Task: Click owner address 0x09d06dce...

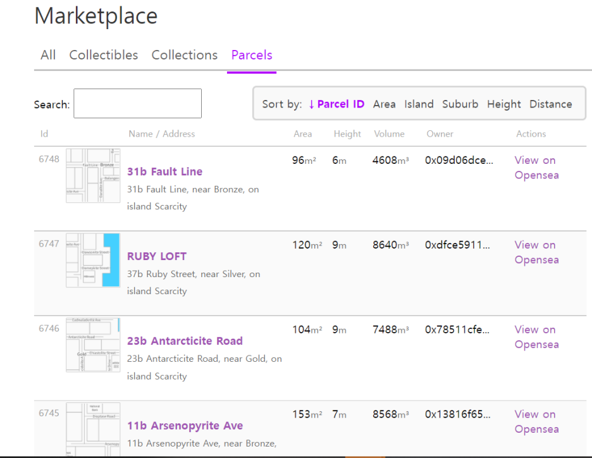Action: click(x=459, y=161)
